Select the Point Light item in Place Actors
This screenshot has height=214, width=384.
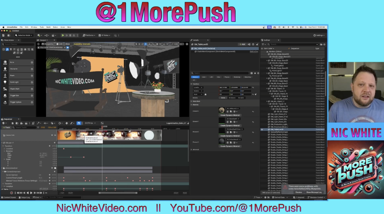[18, 82]
